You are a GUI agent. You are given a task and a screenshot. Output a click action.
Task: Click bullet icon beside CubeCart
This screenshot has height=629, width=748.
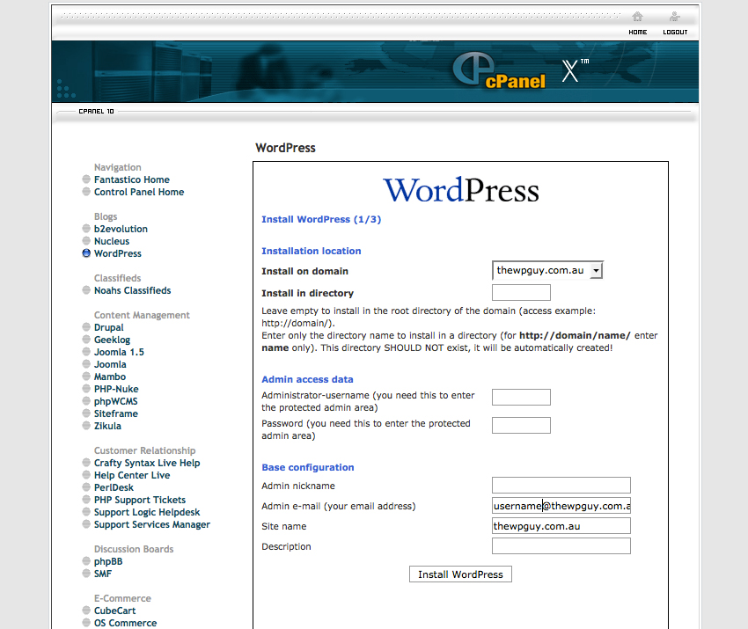[86, 611]
